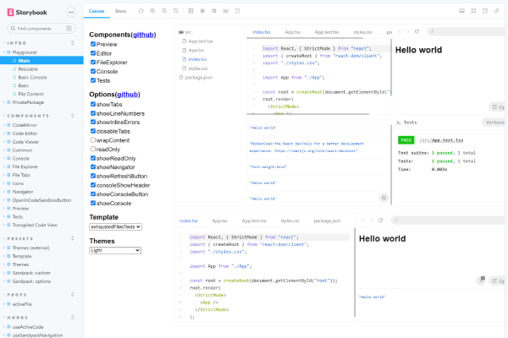Image resolution: width=508 pixels, height=338 pixels.
Task: Focus the Find components search field
Action: tap(41, 29)
